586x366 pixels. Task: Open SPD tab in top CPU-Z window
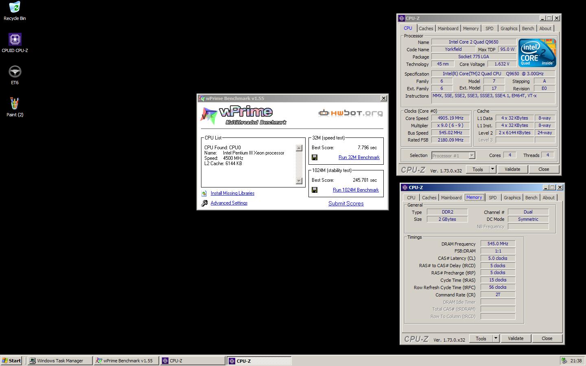pyautogui.click(x=490, y=28)
